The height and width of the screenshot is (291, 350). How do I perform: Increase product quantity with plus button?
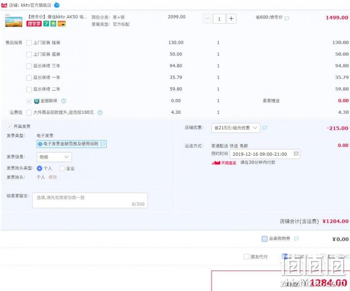pos(231,19)
